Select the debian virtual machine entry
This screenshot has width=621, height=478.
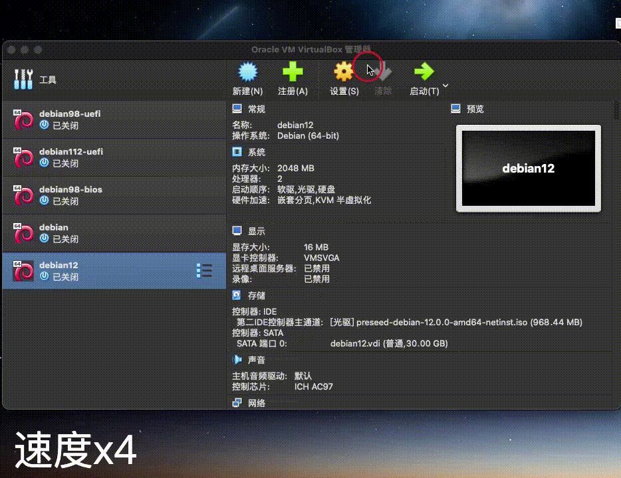[x=114, y=233]
